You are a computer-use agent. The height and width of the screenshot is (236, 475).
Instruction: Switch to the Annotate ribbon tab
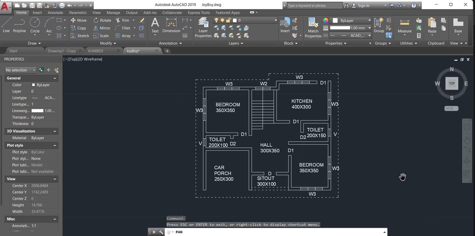[55, 13]
